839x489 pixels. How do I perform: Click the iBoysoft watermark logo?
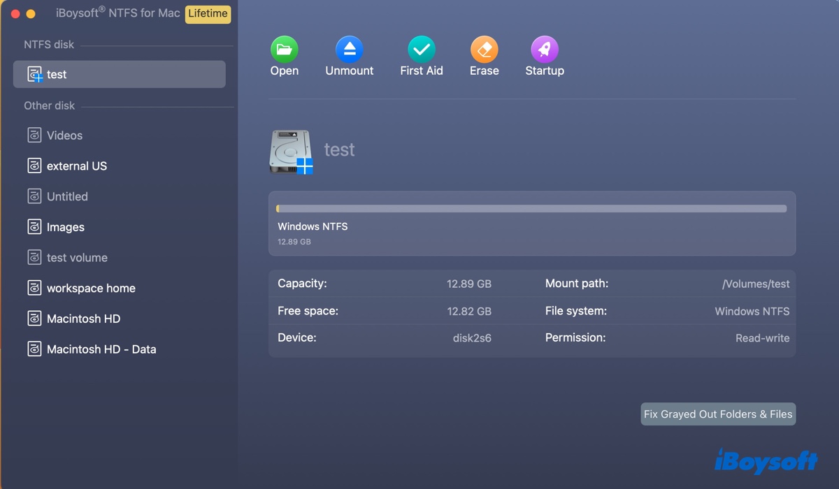pos(766,462)
